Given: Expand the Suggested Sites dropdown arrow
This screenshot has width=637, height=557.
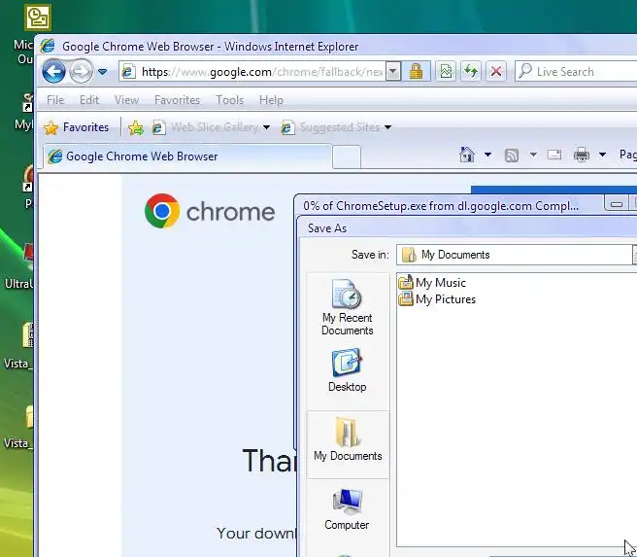Looking at the screenshot, I should (x=388, y=127).
